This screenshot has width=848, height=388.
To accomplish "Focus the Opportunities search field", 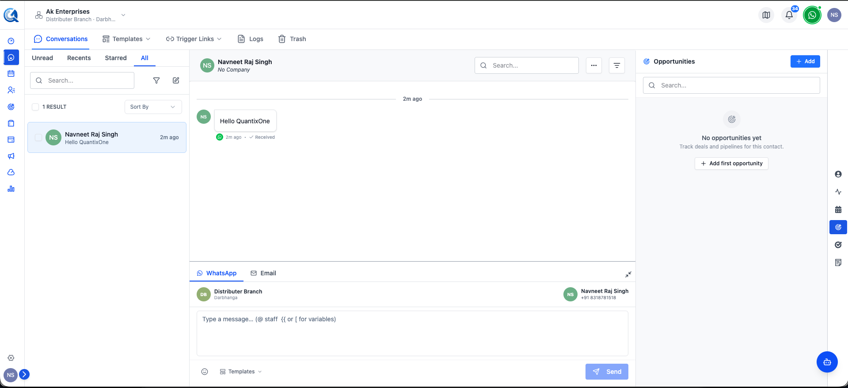I will (731, 85).
